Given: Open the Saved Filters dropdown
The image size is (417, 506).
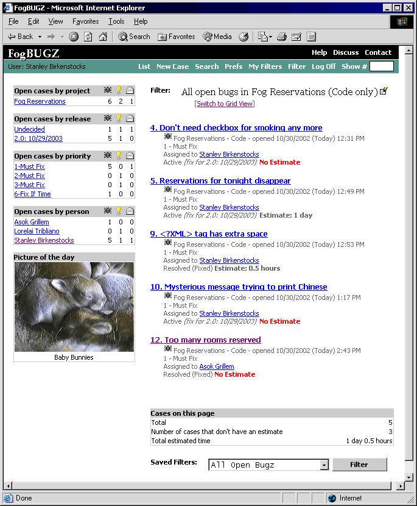Looking at the screenshot, I should 324,465.
